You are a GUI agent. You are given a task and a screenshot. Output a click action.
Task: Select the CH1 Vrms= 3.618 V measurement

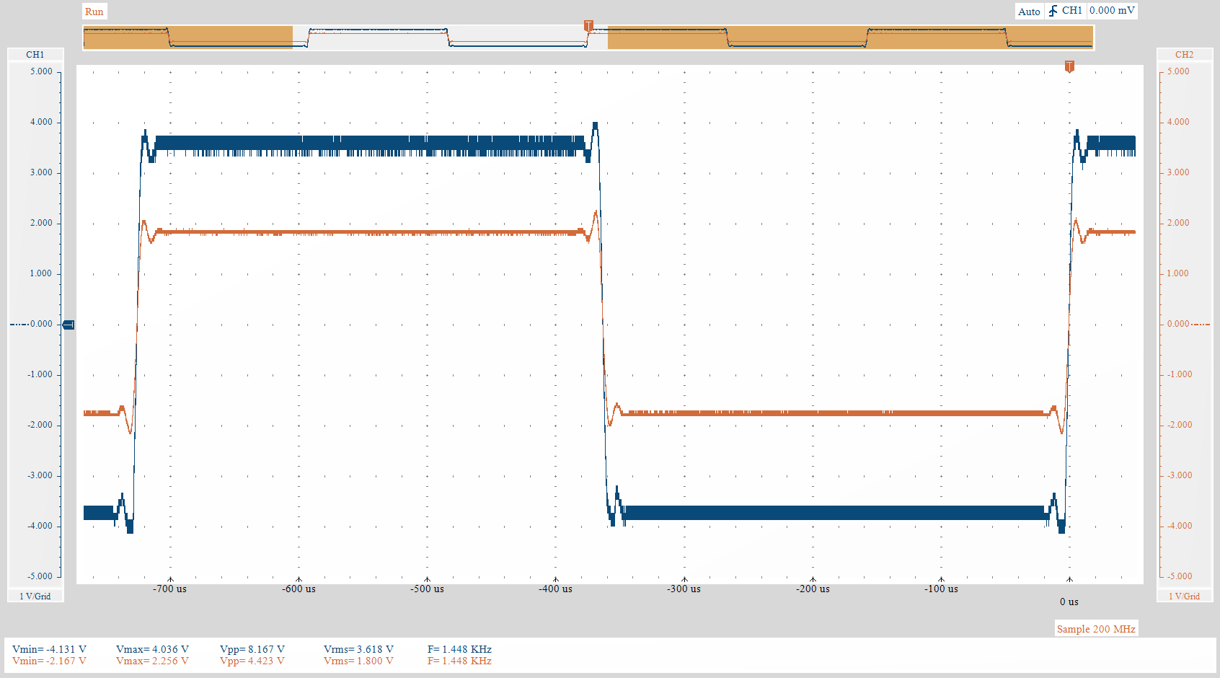(358, 649)
